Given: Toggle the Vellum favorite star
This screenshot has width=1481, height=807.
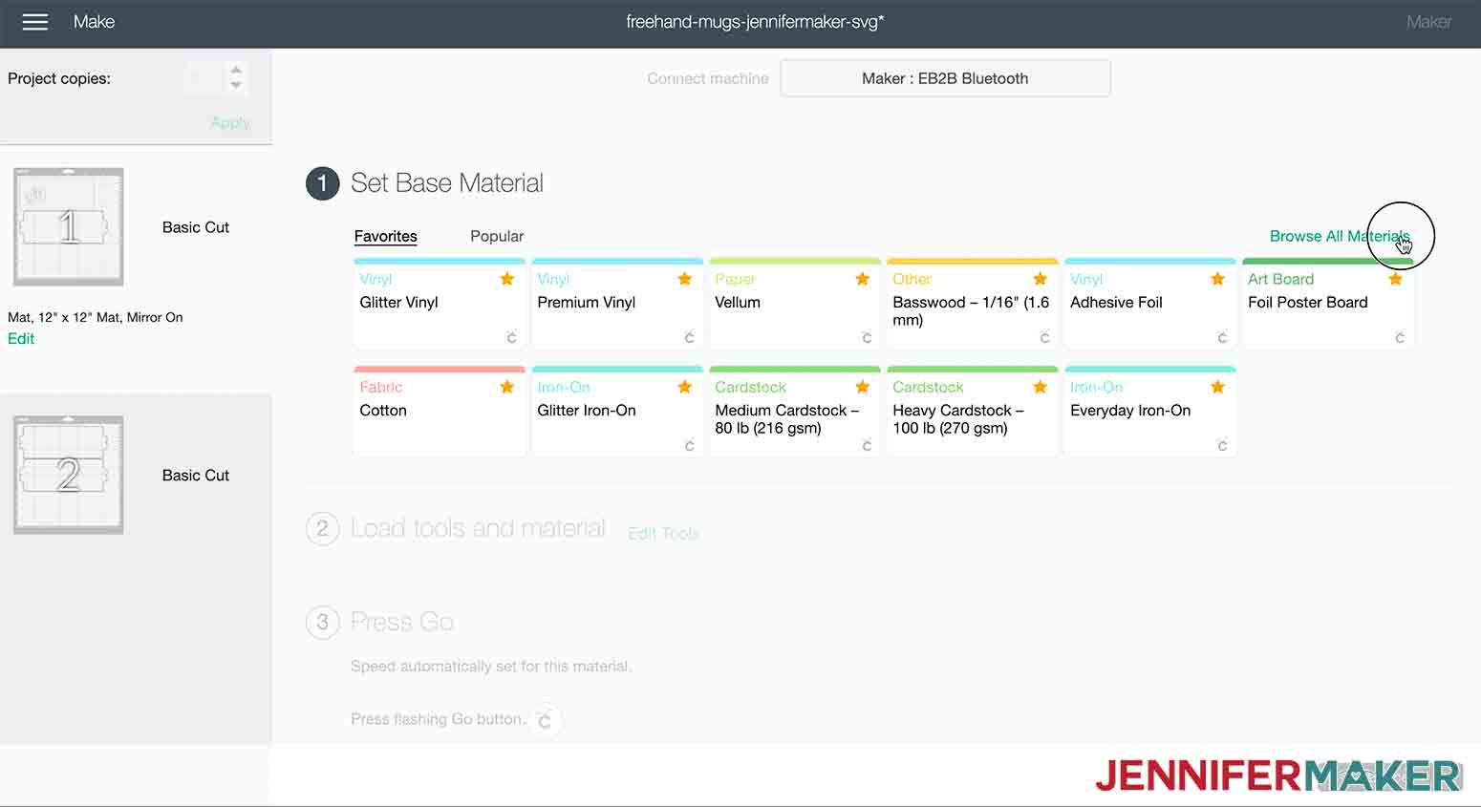Looking at the screenshot, I should pos(863,279).
